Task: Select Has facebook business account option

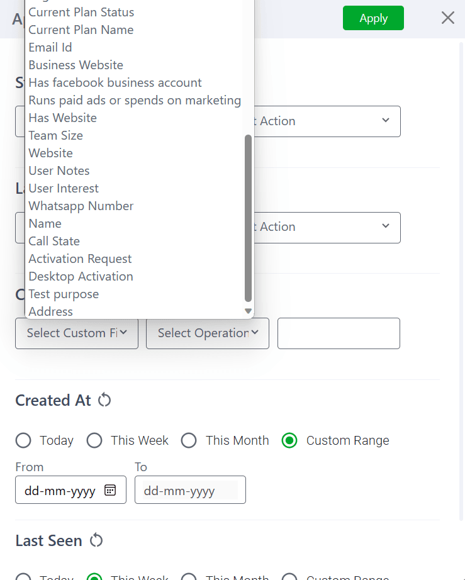Action: pyautogui.click(x=115, y=82)
